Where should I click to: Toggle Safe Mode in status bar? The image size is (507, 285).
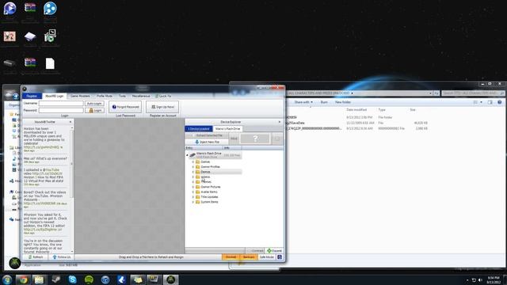point(267,256)
